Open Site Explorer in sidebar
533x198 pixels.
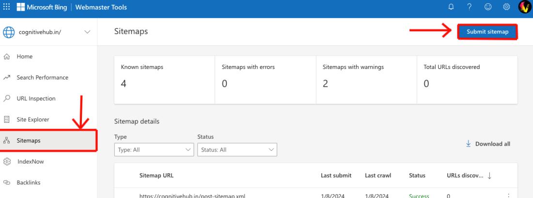pos(33,119)
